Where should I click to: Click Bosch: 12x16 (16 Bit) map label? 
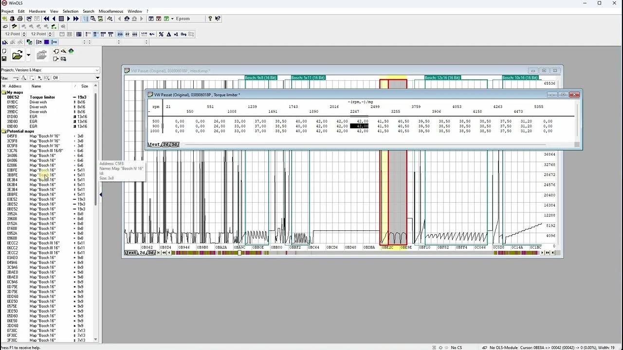(x=441, y=78)
